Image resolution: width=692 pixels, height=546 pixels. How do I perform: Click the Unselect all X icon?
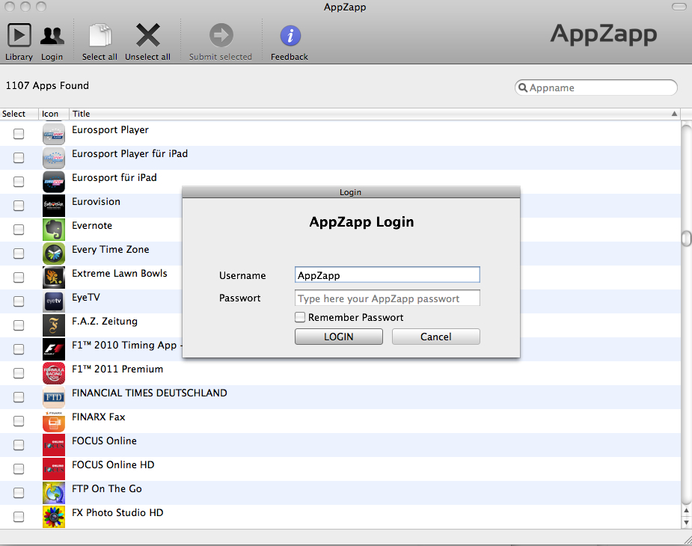pos(148,35)
